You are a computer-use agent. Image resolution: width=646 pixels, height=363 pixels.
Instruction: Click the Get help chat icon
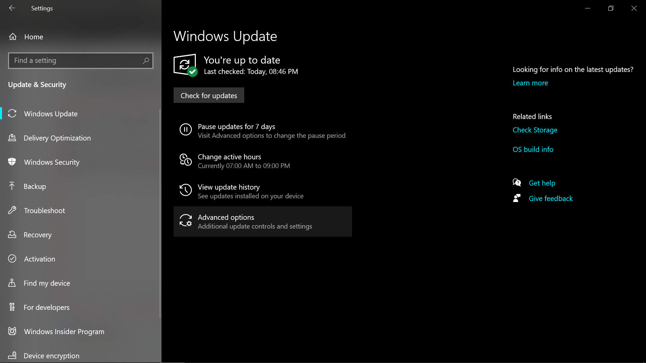click(x=517, y=183)
